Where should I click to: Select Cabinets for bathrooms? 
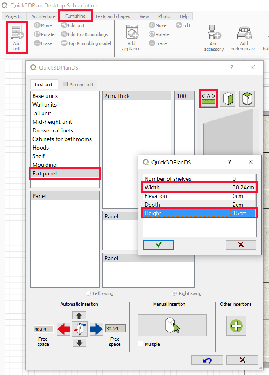65,139
